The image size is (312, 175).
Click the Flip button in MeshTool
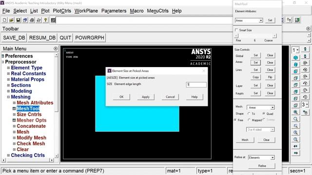tap(270, 77)
